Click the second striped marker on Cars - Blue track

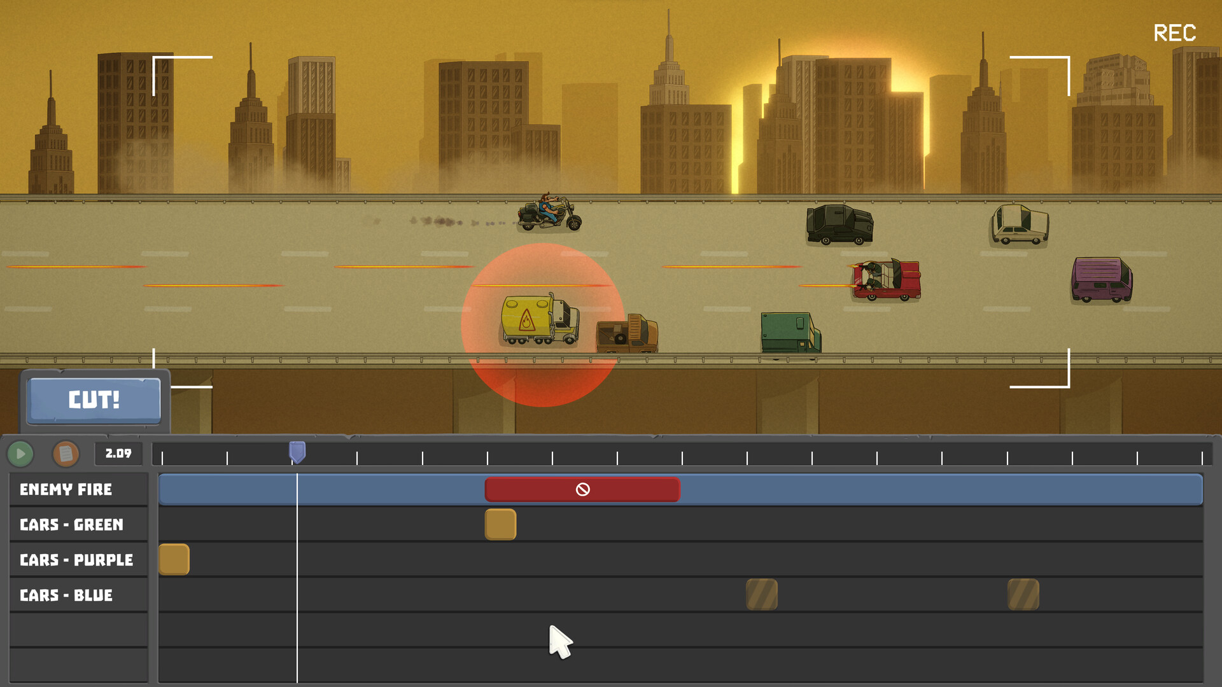pyautogui.click(x=1024, y=593)
